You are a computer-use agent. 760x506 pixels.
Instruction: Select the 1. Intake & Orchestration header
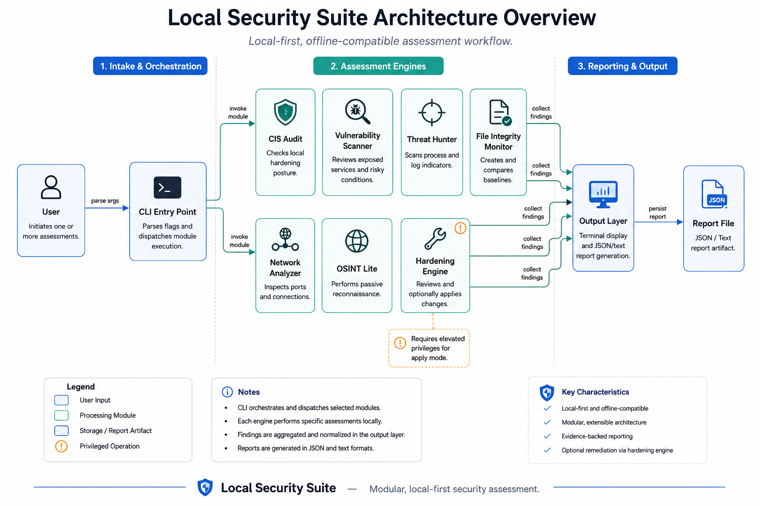(150, 66)
